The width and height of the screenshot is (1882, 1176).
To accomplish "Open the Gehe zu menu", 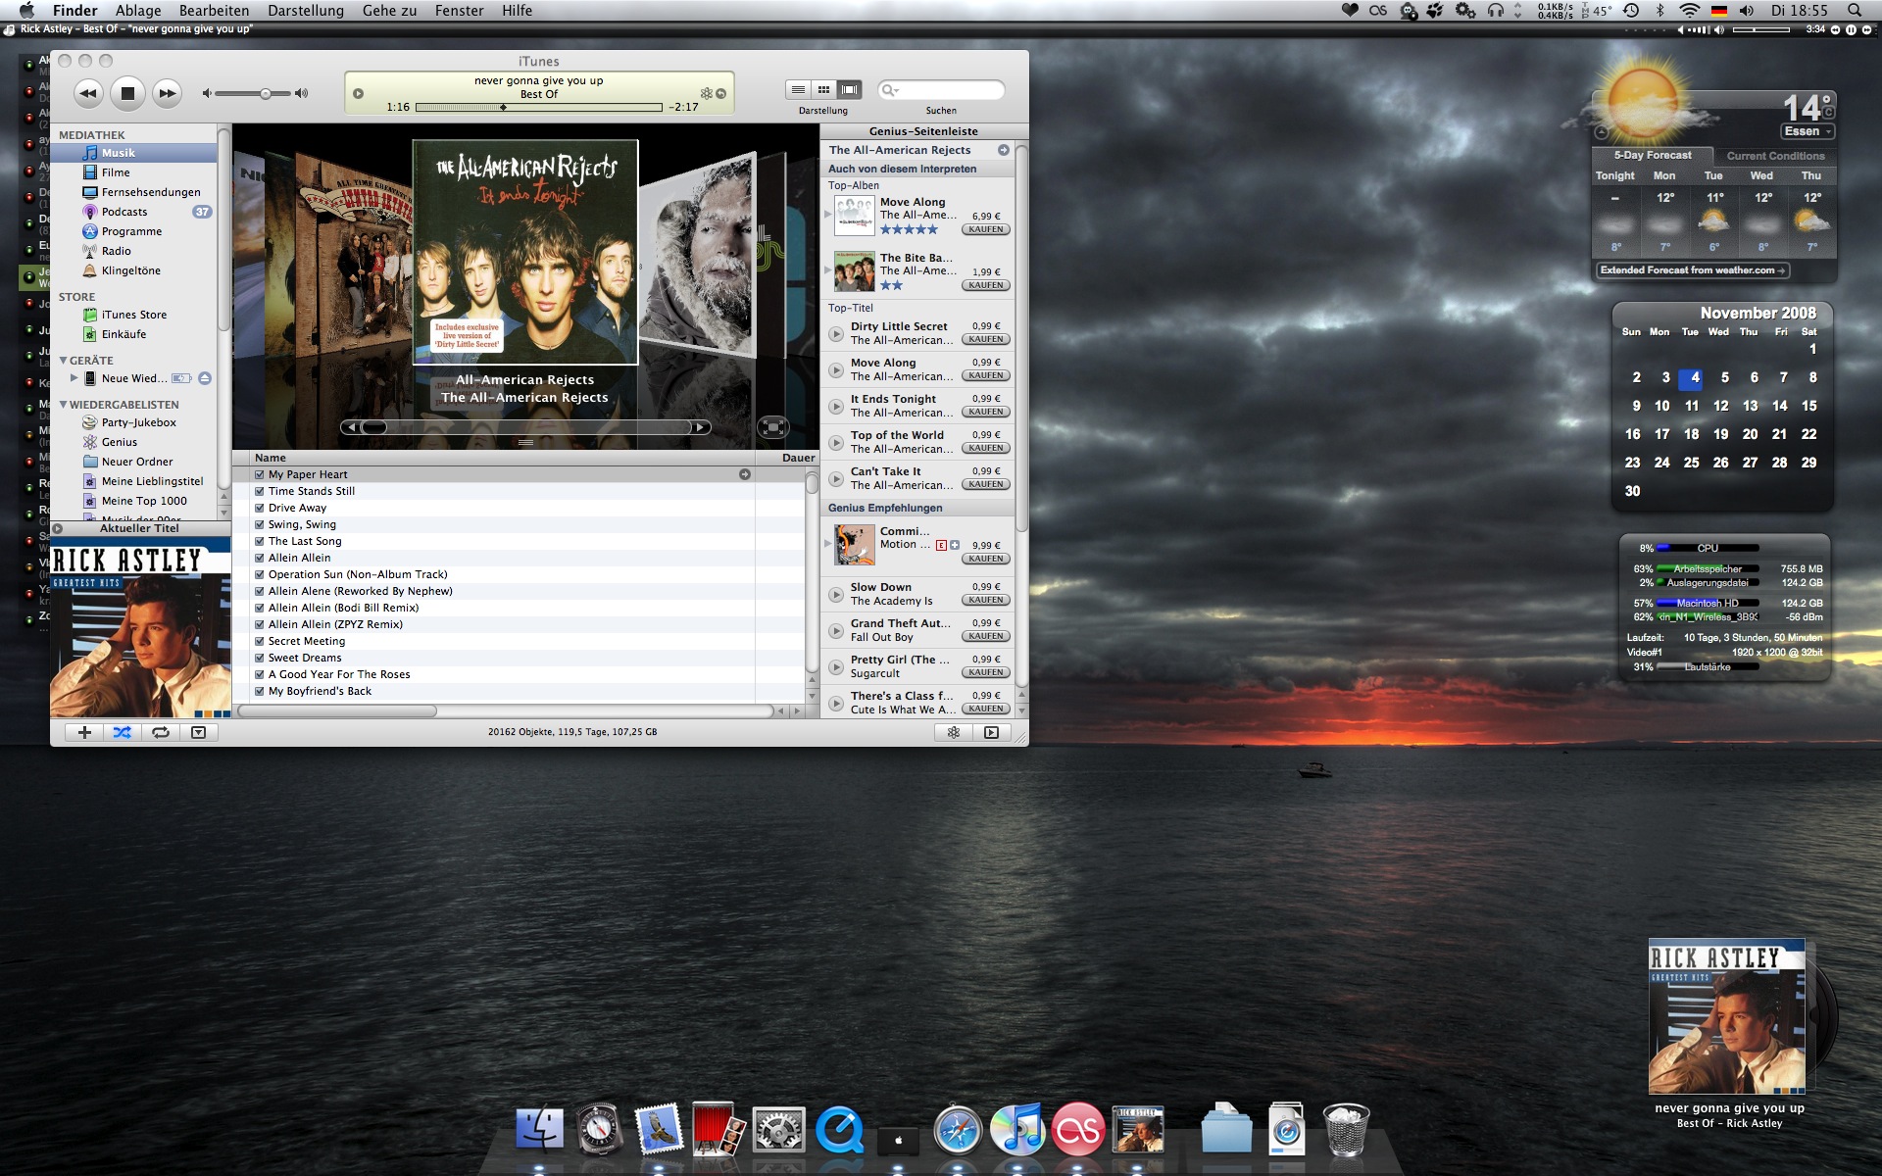I will (x=389, y=11).
